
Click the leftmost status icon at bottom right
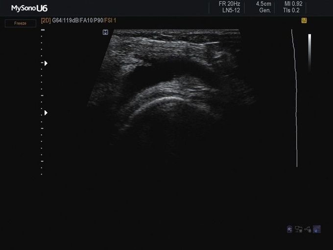(290, 229)
